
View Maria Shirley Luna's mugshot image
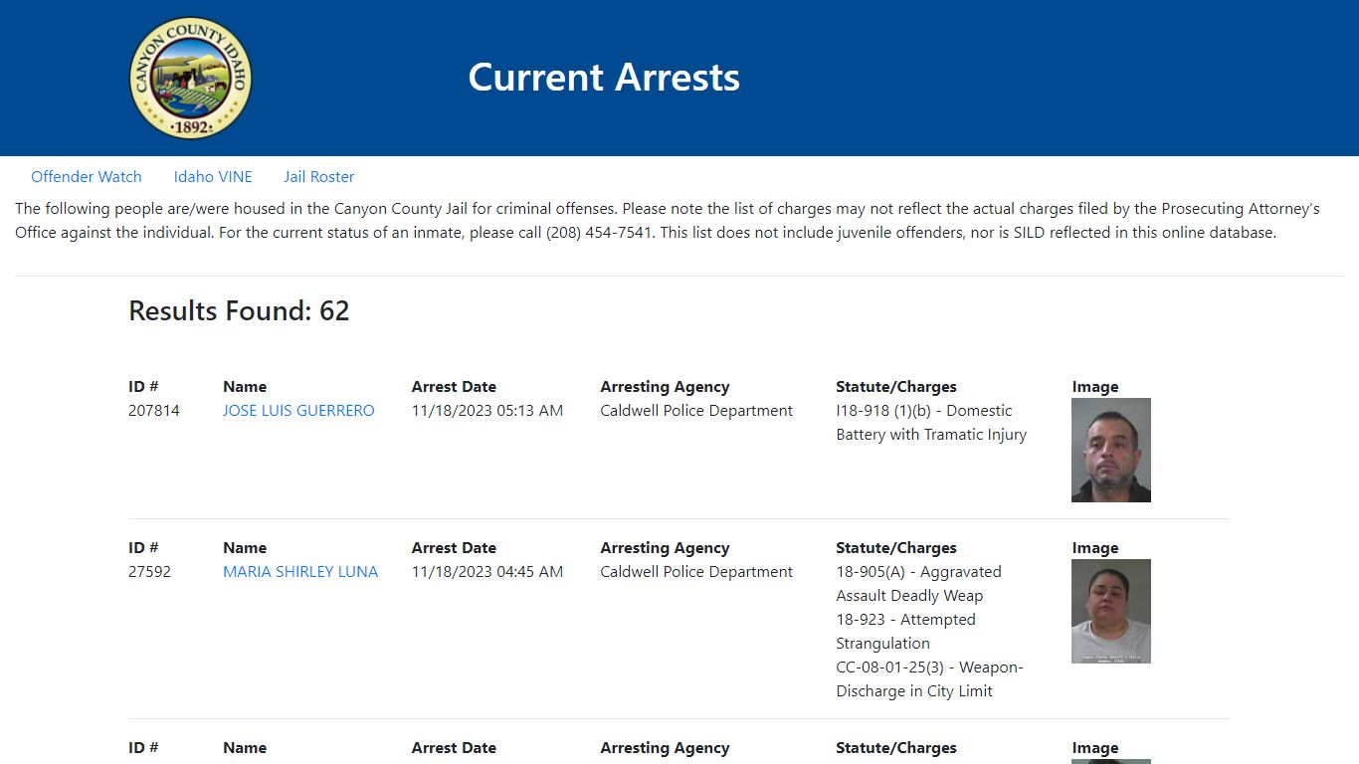pyautogui.click(x=1111, y=611)
